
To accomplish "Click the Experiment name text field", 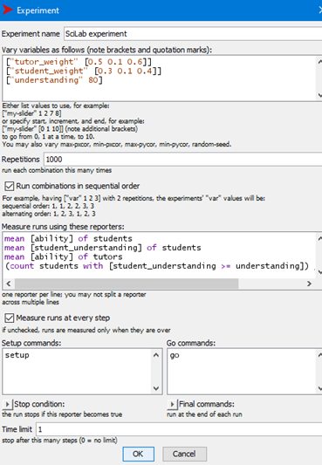I will tap(193, 34).
